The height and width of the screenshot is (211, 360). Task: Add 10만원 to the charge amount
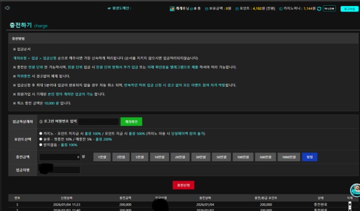[x=159, y=157]
